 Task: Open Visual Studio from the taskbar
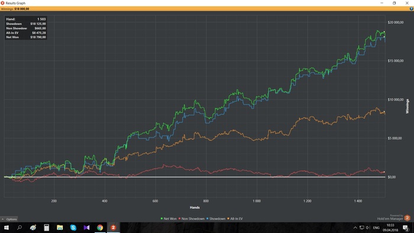(86, 228)
